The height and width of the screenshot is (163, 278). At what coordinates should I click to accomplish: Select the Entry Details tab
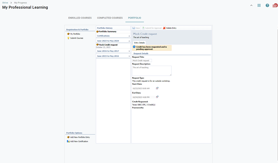[x=139, y=43]
